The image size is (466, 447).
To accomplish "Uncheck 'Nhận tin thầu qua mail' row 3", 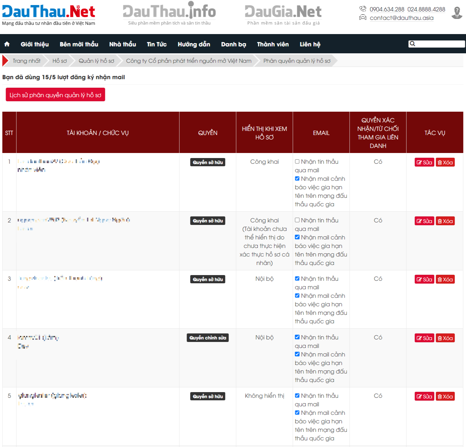I will pos(297,279).
